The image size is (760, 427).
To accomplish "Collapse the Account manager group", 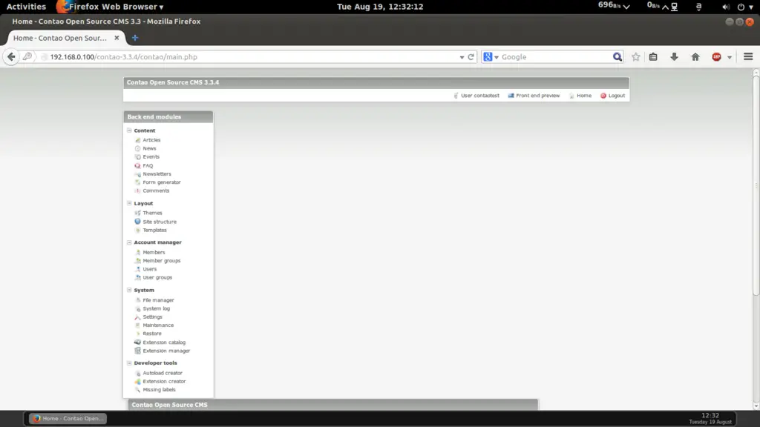I will [x=129, y=242].
